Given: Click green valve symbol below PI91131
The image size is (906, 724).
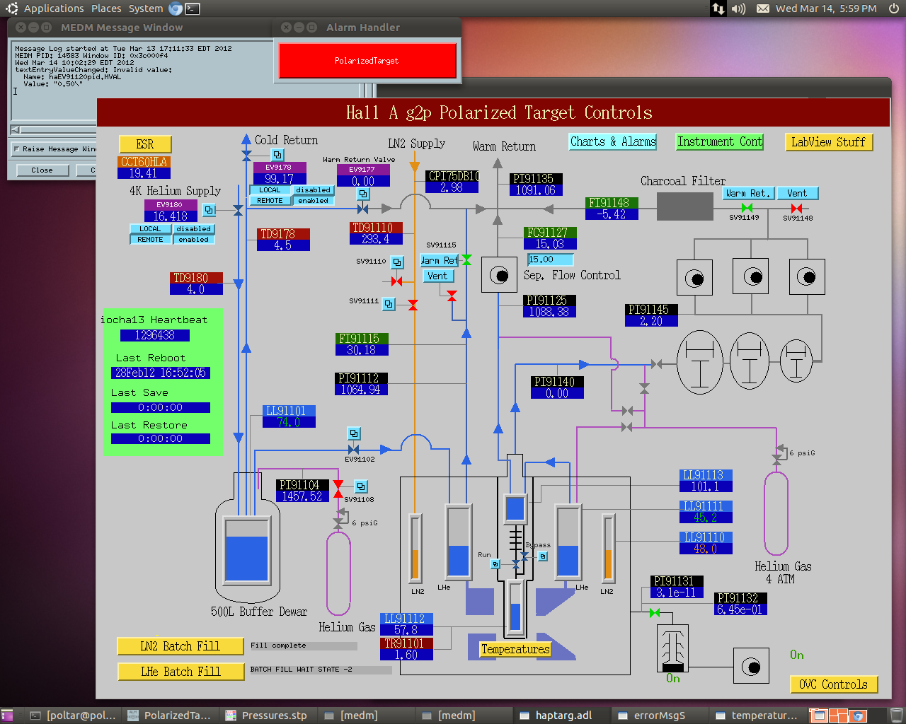Looking at the screenshot, I should [x=654, y=612].
